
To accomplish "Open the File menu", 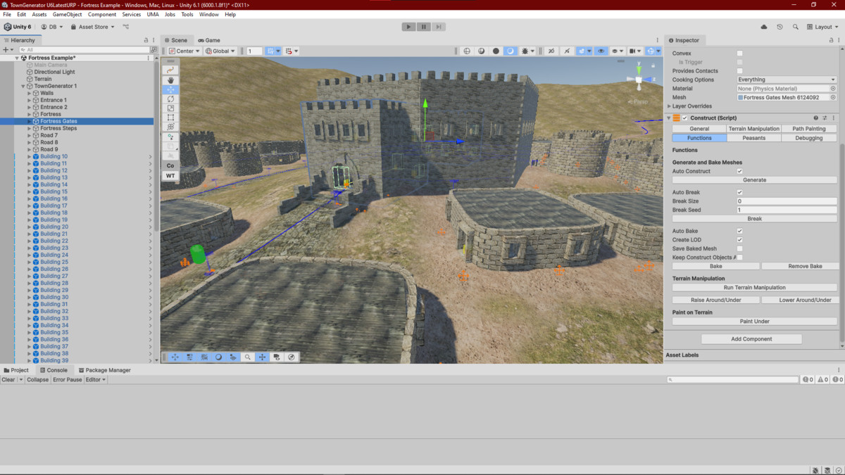I will [7, 14].
